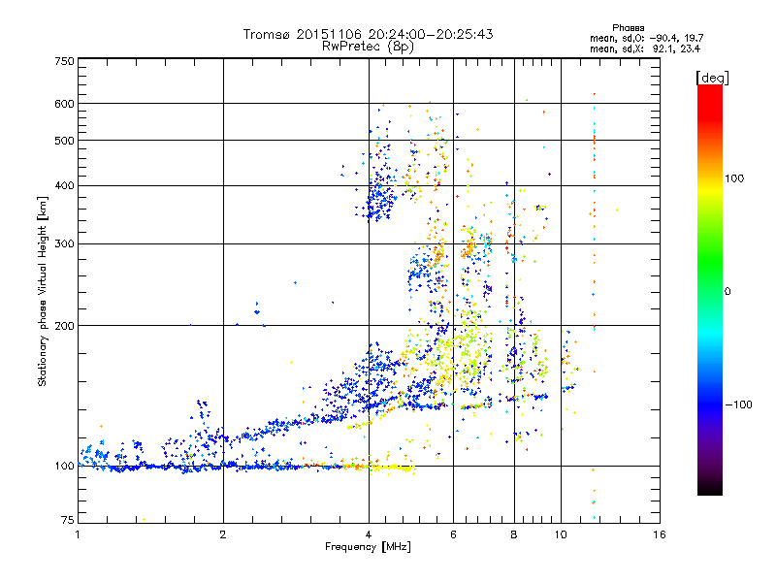Click the black bottom end of colorbar

(x=710, y=490)
